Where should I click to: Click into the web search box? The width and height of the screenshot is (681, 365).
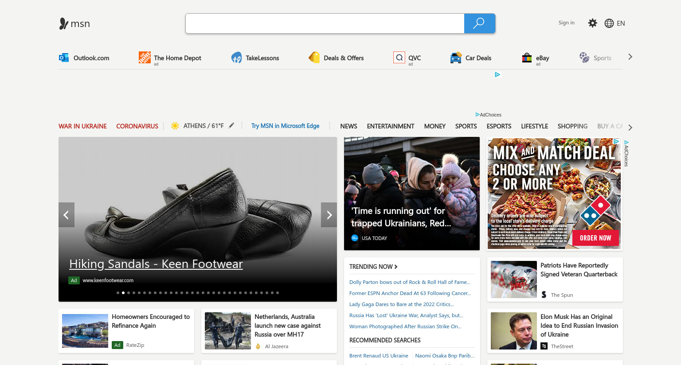[325, 23]
